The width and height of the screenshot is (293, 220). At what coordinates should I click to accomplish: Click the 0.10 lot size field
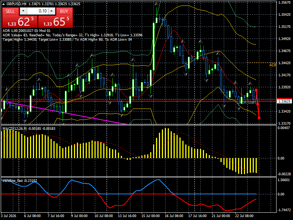coord(37,11)
